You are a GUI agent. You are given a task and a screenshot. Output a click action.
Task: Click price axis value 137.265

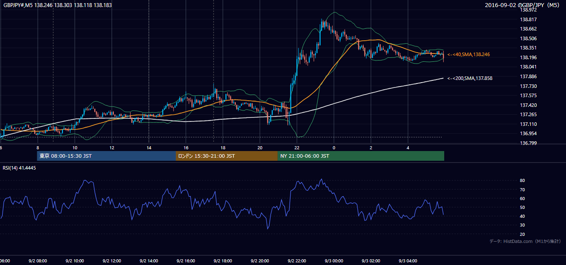pos(529,115)
